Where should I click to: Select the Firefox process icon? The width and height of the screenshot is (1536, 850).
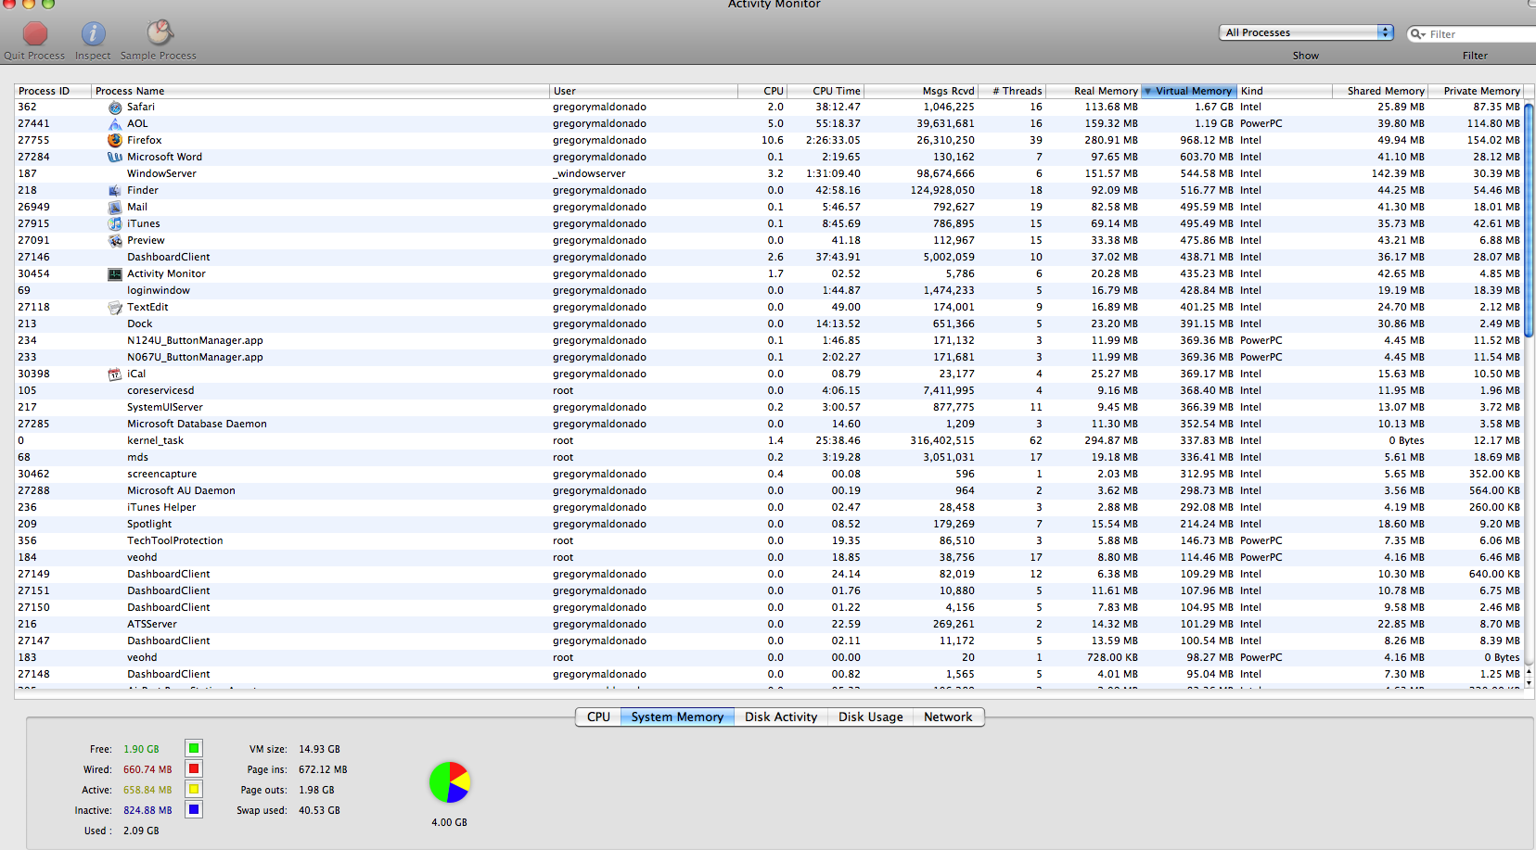click(115, 141)
